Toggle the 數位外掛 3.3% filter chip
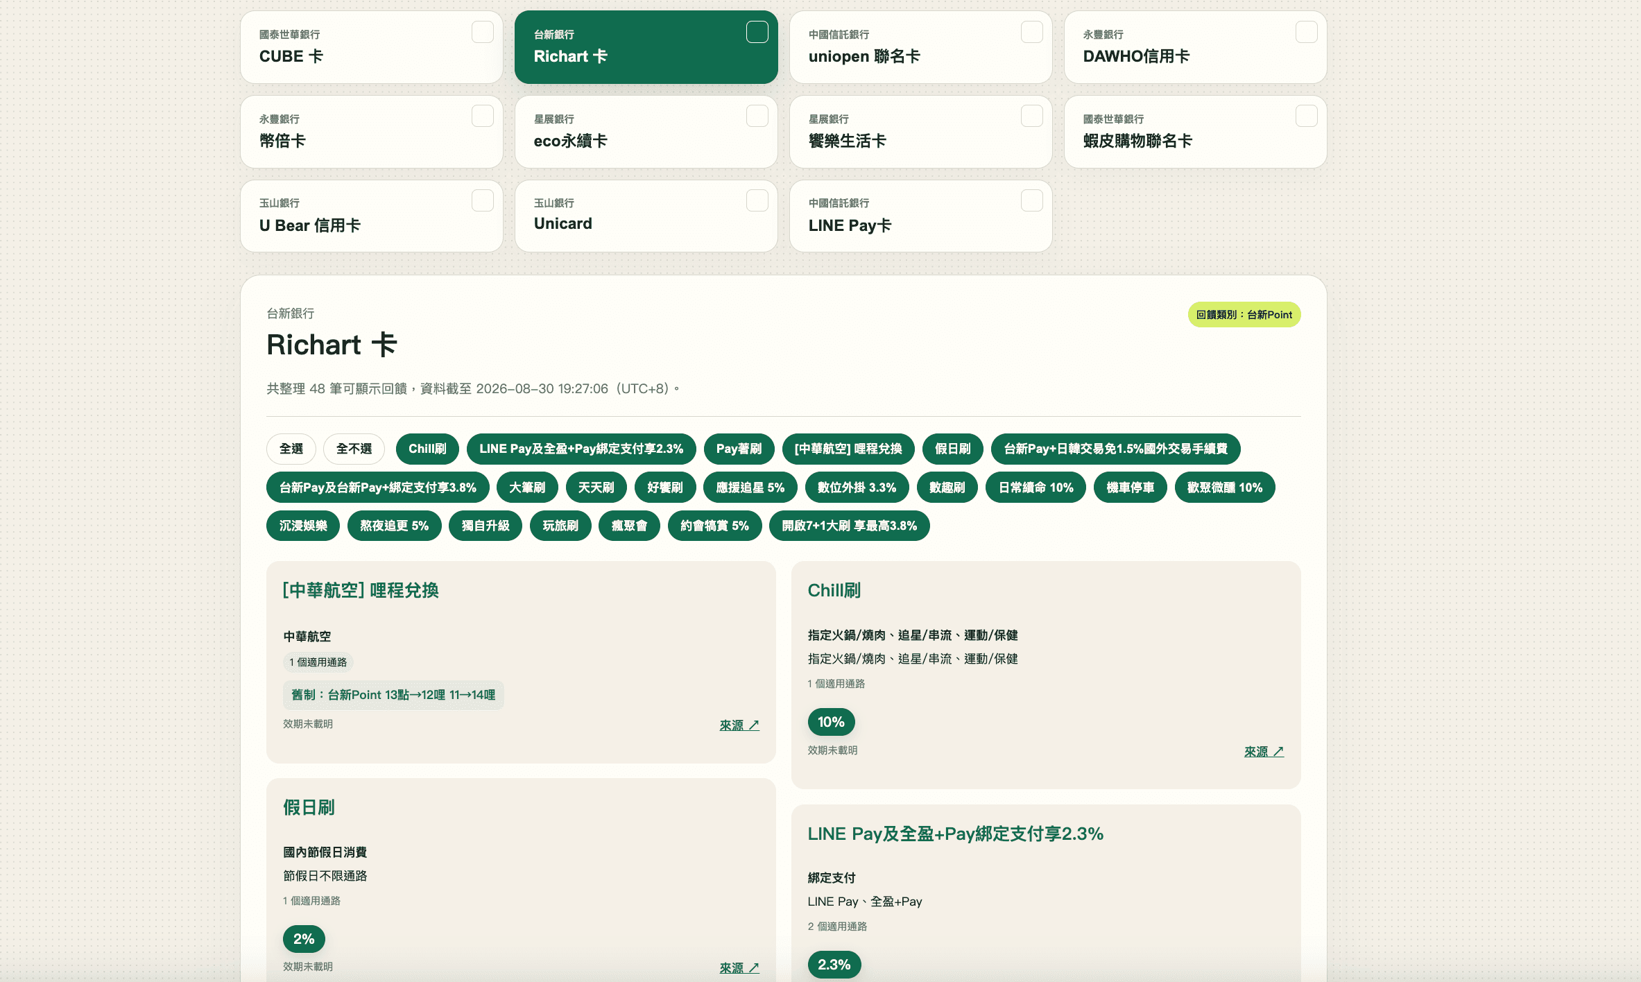The image size is (1641, 982). click(x=857, y=488)
